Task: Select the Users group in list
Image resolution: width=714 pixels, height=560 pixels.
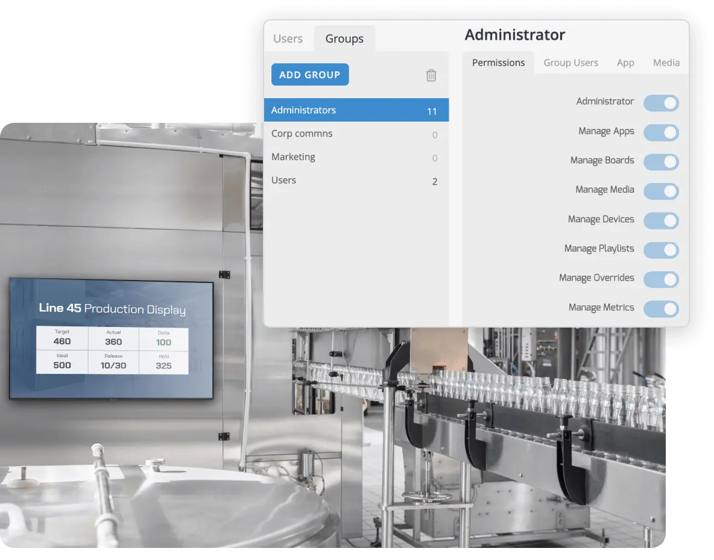Action: pos(356,181)
